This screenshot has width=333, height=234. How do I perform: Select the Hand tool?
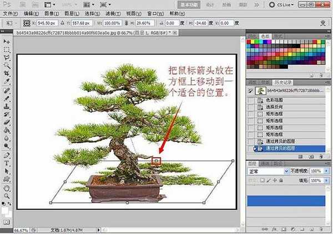7,188
